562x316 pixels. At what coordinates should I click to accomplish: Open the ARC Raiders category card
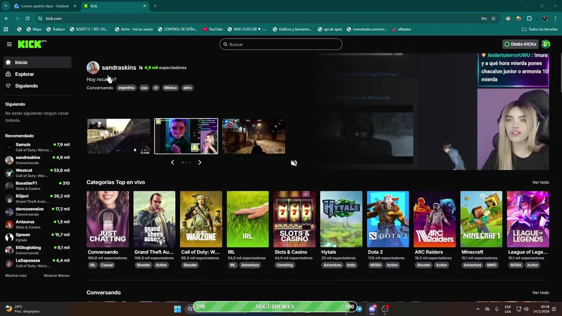tap(435, 219)
